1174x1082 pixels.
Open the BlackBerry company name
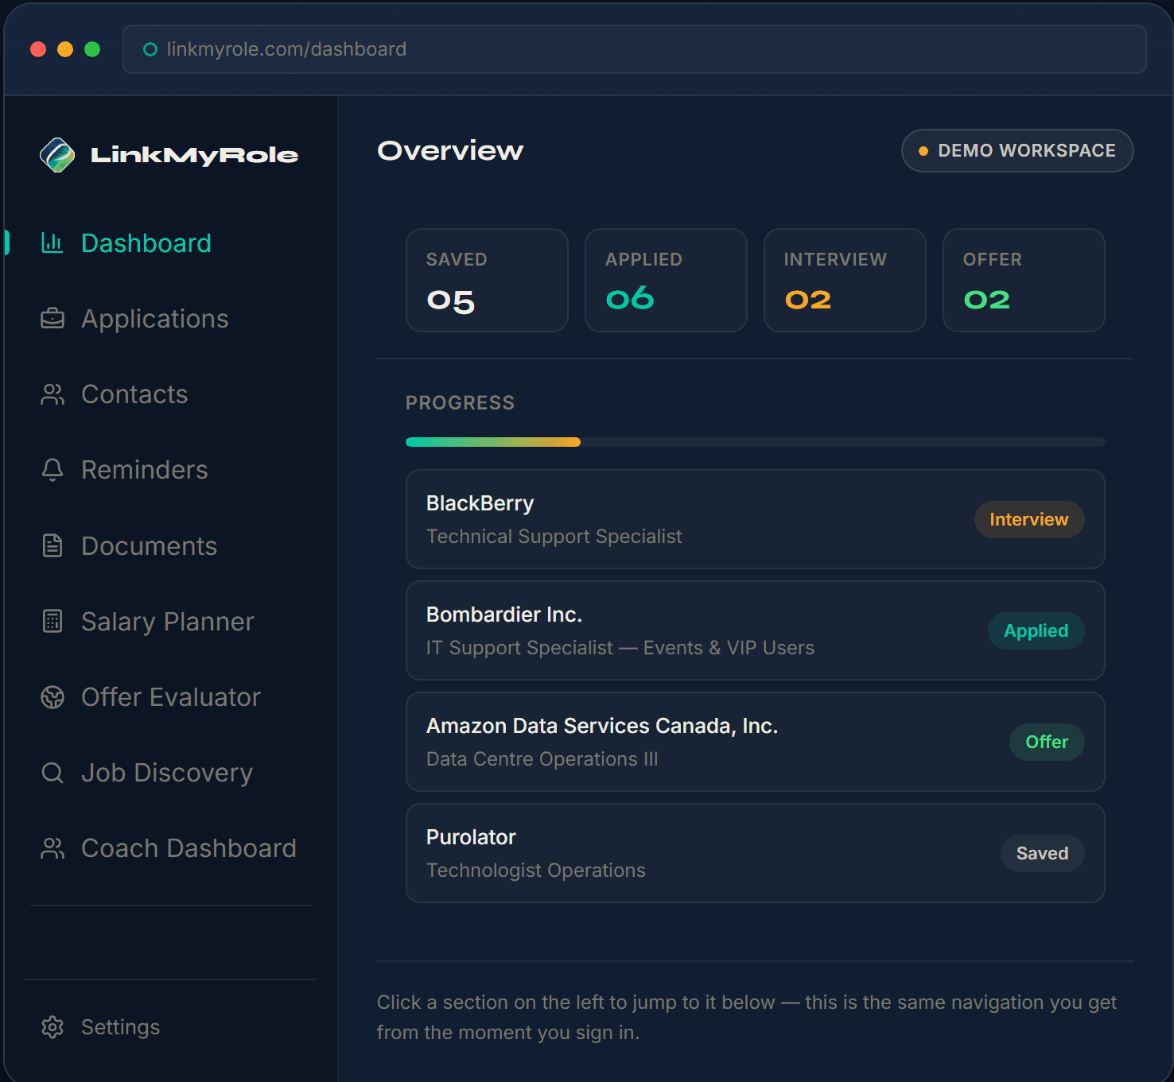pyautogui.click(x=480, y=503)
